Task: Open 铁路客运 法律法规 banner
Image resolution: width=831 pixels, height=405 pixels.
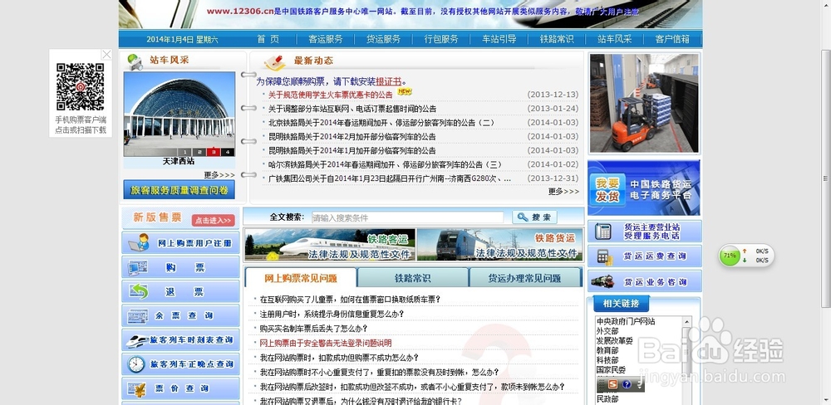Action: 330,245
